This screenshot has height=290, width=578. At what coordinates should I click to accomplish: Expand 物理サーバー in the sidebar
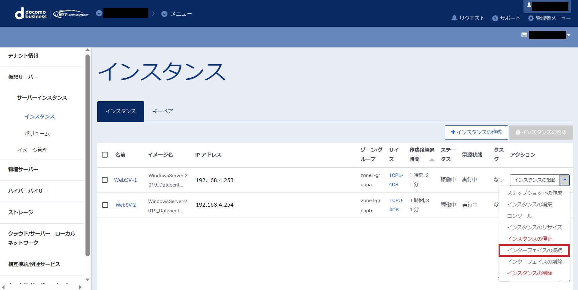tap(23, 169)
